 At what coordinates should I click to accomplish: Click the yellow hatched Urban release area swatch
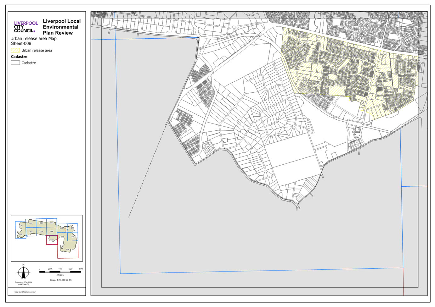click(x=15, y=50)
